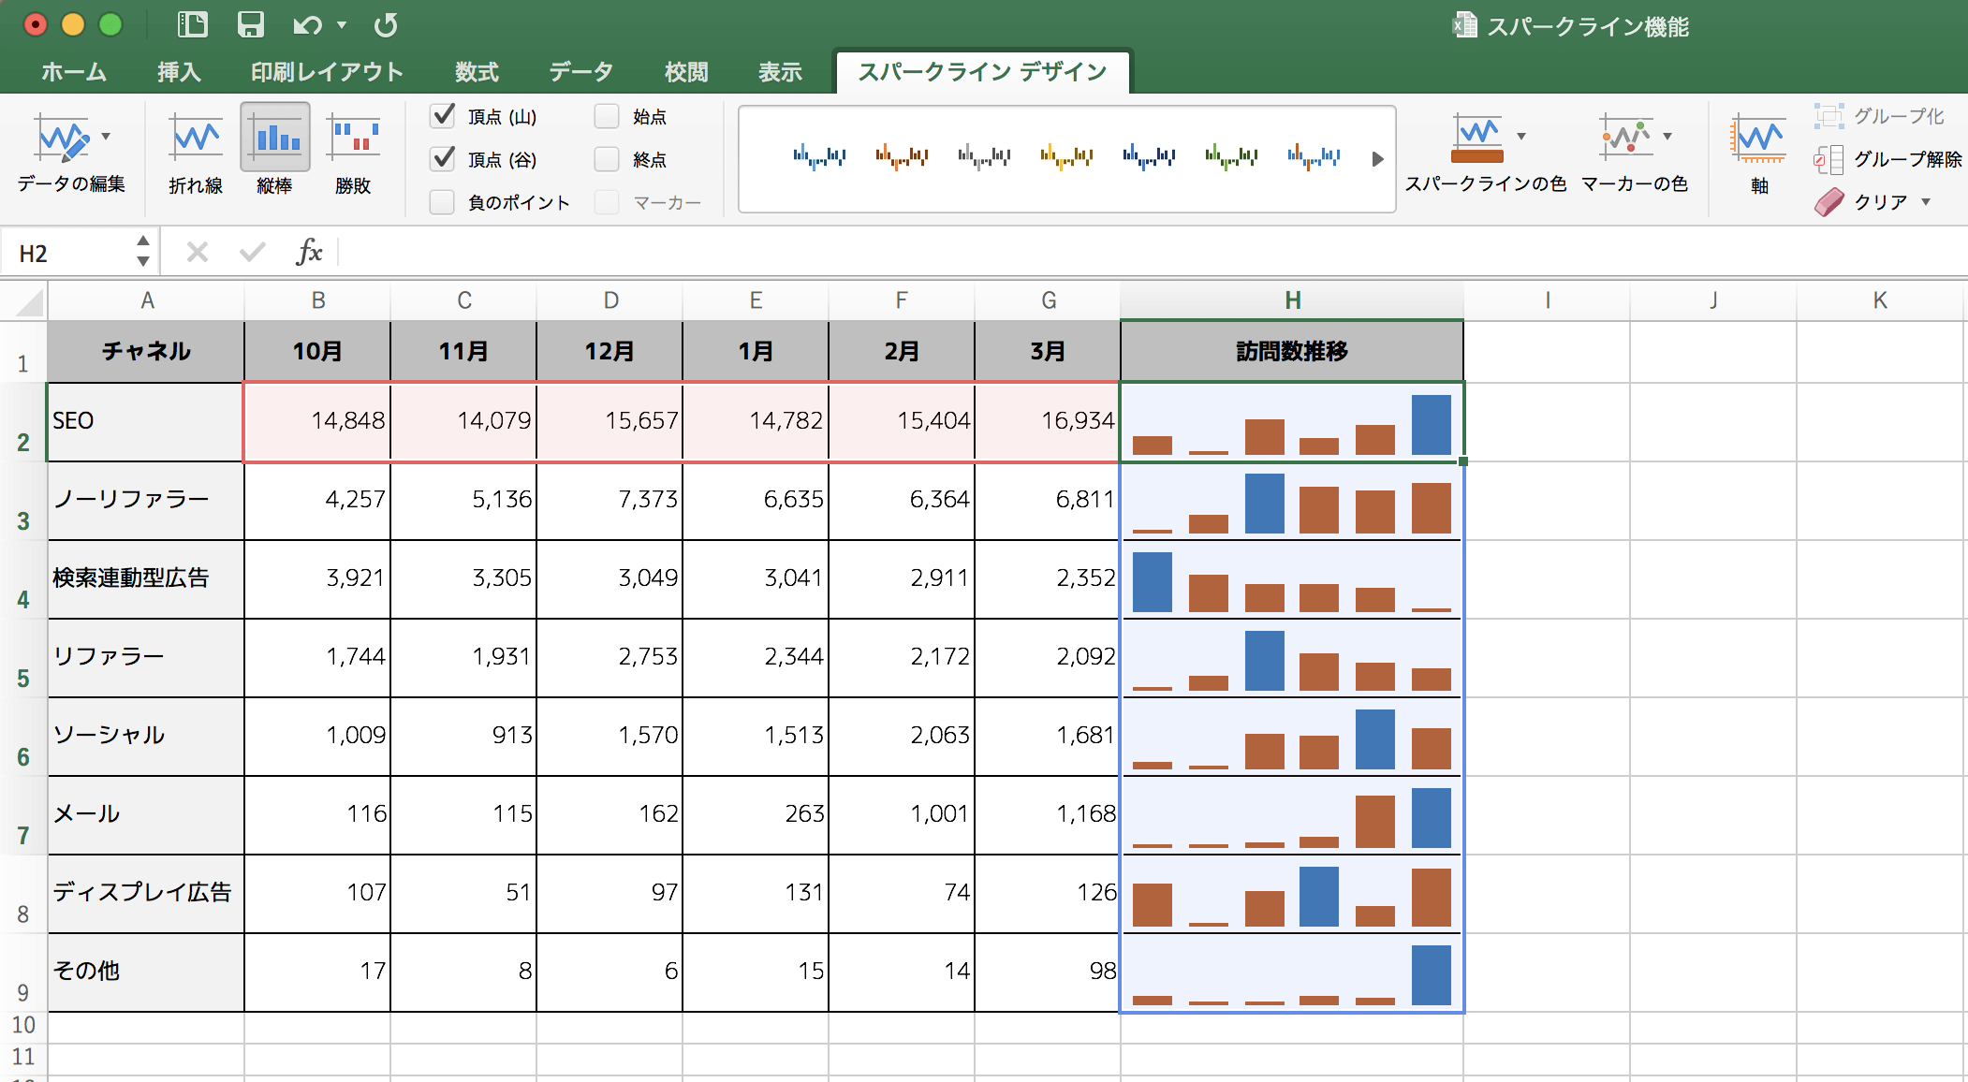Open the クリア dropdown arrow
The width and height of the screenshot is (1968, 1082).
click(1926, 202)
